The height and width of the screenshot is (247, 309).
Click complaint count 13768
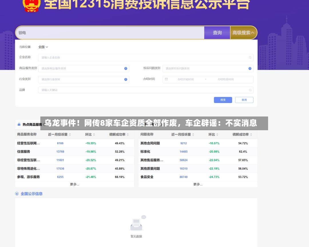pyautogui.click(x=60, y=152)
